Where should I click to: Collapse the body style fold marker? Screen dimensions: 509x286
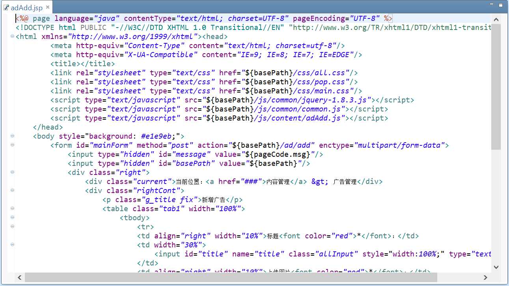click(12, 136)
